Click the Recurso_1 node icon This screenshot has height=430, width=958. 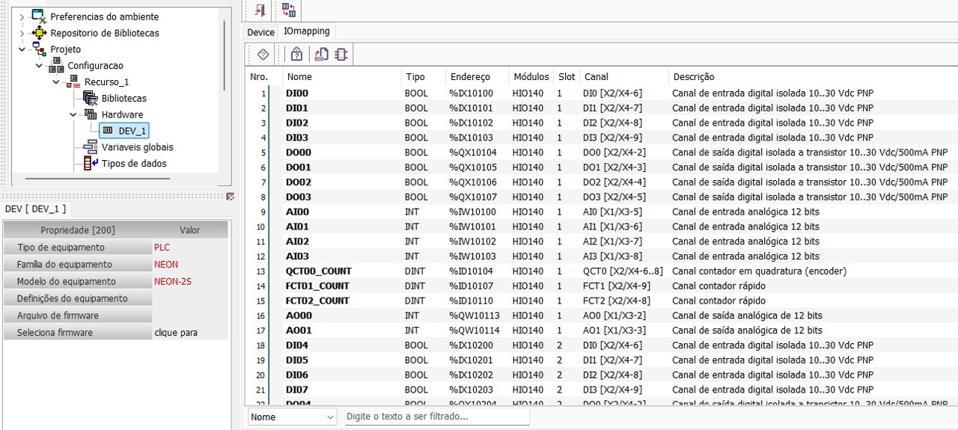click(x=73, y=82)
